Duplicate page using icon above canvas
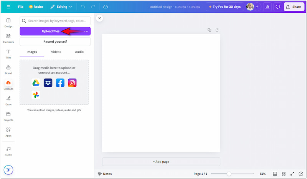The height and width of the screenshot is (179, 307). [210, 30]
